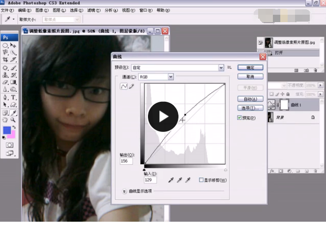Open the layer blend mode dropdown
This screenshot has height=233, width=326.
(x=277, y=86)
